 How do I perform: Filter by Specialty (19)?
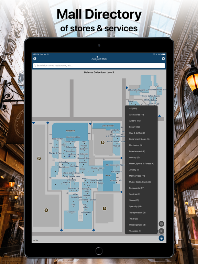pyautogui.click(x=135, y=206)
